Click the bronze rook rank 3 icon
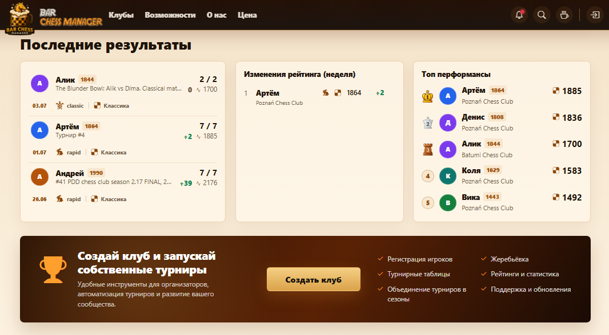609x335 pixels. pyautogui.click(x=428, y=149)
